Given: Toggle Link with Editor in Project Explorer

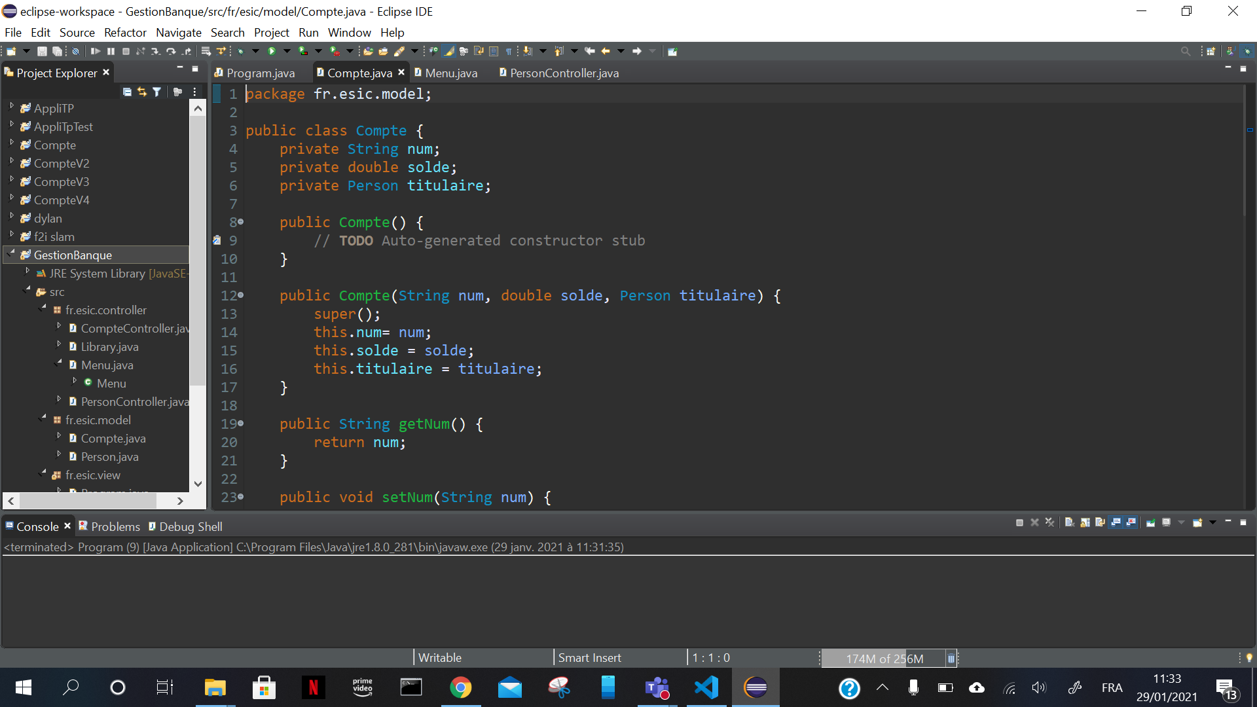Looking at the screenshot, I should coord(141,92).
